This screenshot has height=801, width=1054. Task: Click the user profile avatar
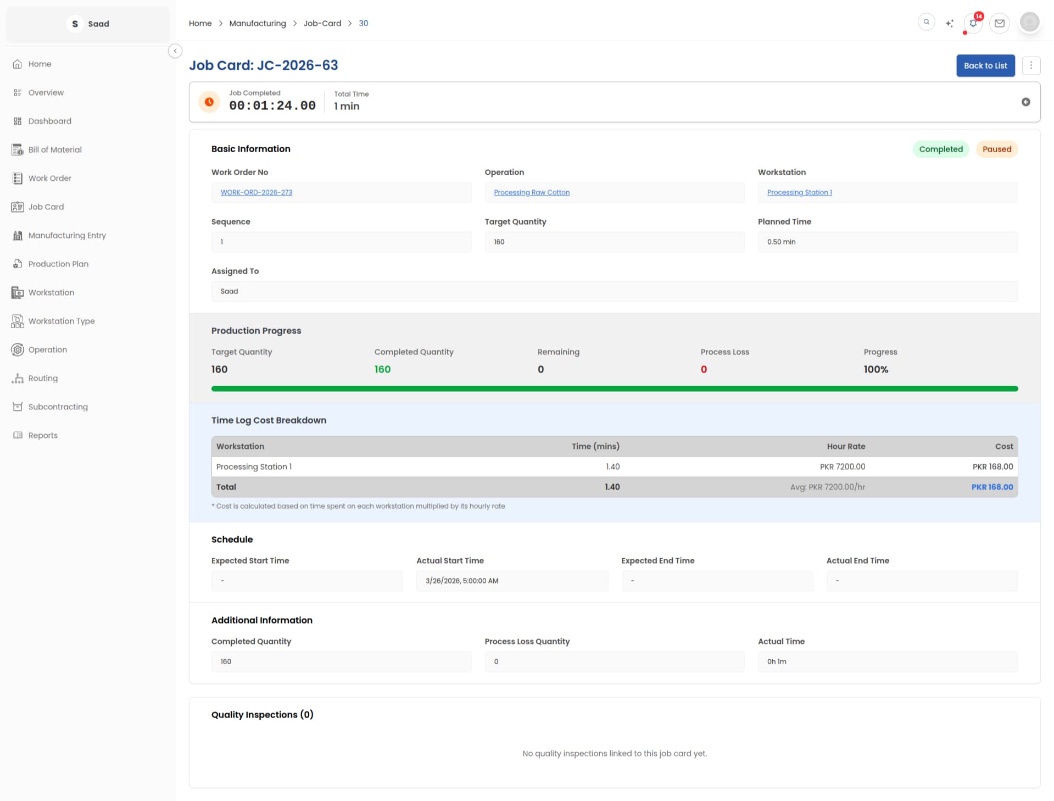click(1029, 23)
